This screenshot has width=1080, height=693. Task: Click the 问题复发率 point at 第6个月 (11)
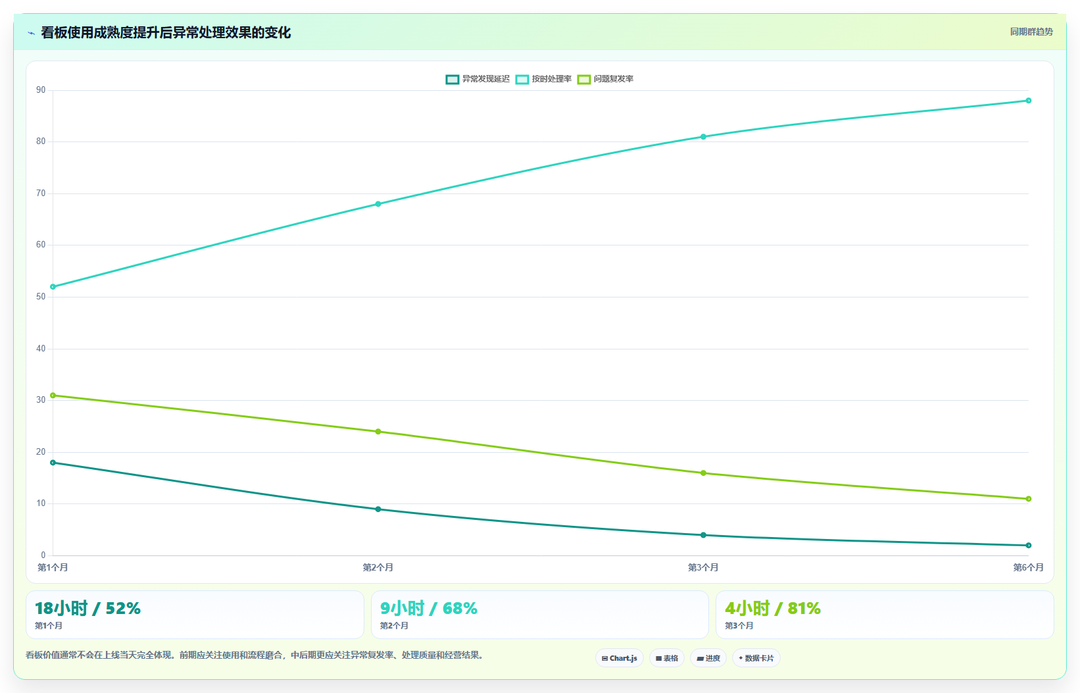pyautogui.click(x=1029, y=499)
